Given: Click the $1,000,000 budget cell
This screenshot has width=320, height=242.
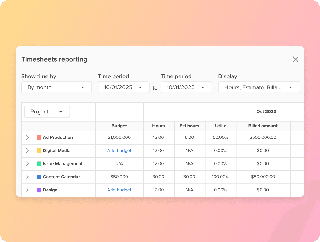Looking at the screenshot, I should [119, 137].
